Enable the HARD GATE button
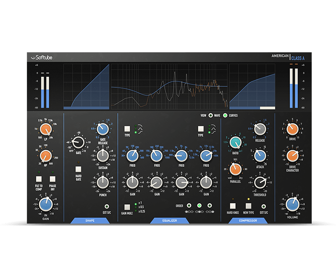Screen dimensions: 336x277 click(79, 169)
